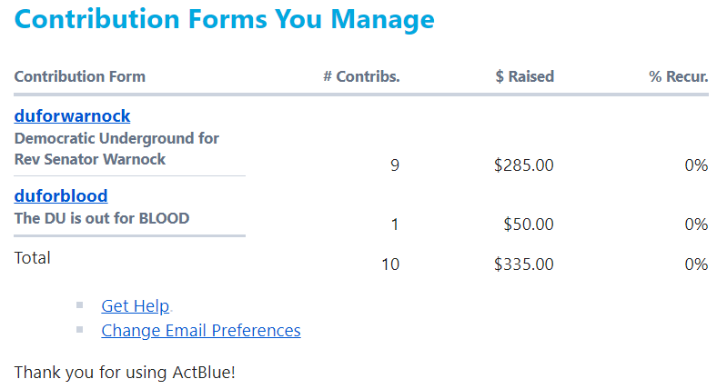Click the duforwarnock contributions count 9

coord(395,165)
